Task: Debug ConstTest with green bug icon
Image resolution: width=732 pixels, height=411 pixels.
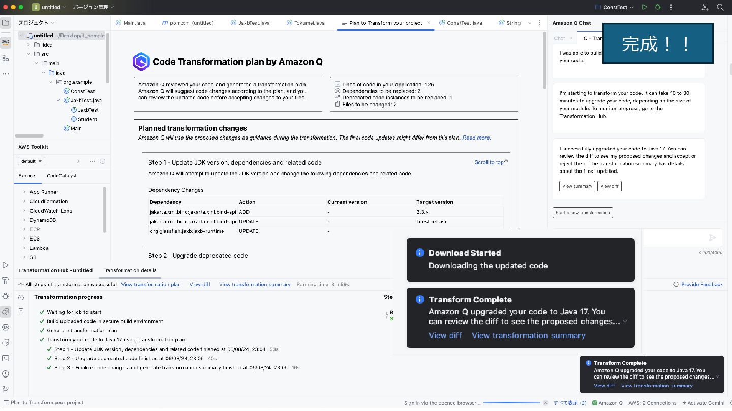Action: [x=658, y=7]
